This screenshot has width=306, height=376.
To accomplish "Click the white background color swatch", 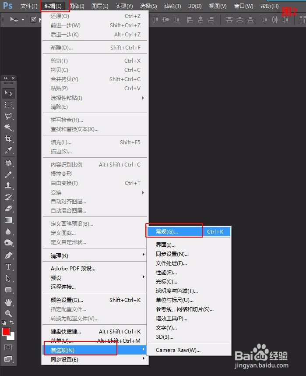I will [12, 337].
